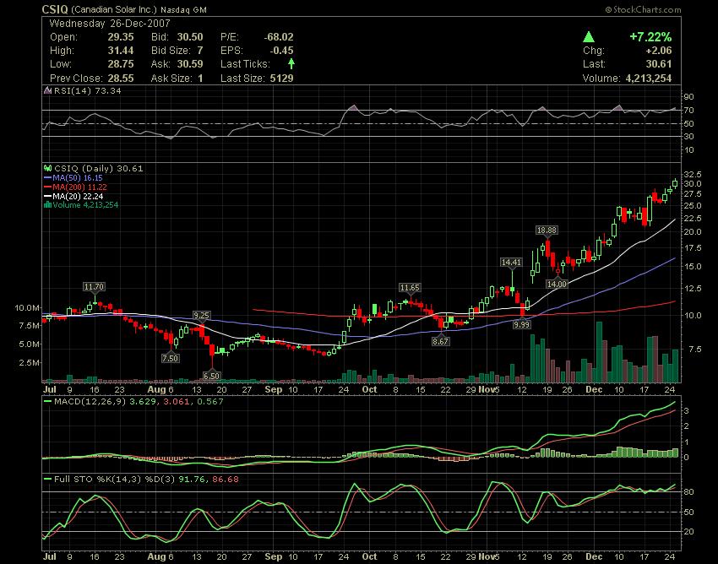Click the Ask Size value 1

pyautogui.click(x=200, y=79)
